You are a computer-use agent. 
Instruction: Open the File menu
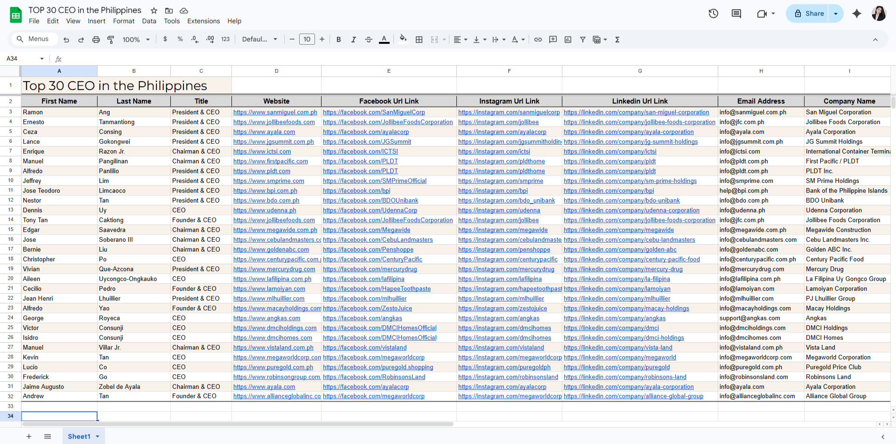(x=34, y=21)
